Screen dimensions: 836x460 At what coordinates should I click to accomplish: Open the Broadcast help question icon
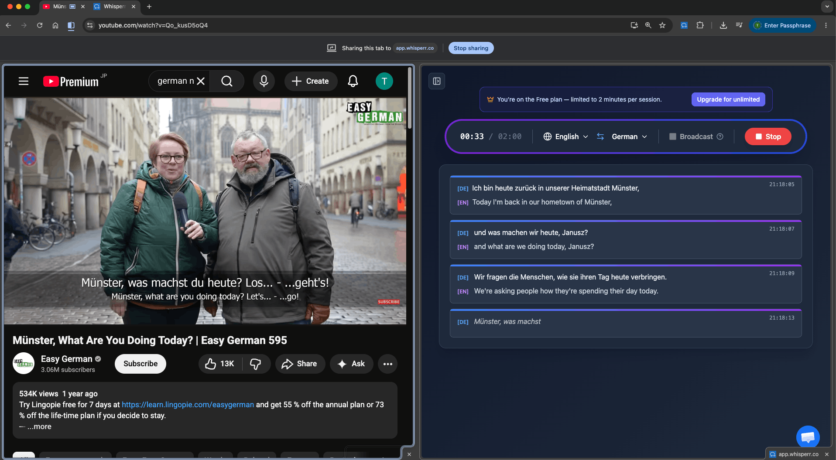(x=720, y=136)
